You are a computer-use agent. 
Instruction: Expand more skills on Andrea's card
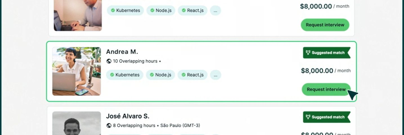click(x=216, y=75)
